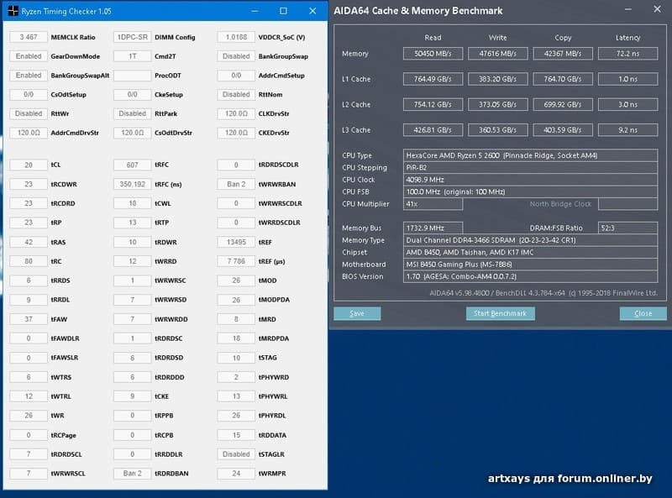Image resolution: width=672 pixels, height=498 pixels.
Task: Minimize the Ryzen Timing Checker window
Action: point(253,11)
